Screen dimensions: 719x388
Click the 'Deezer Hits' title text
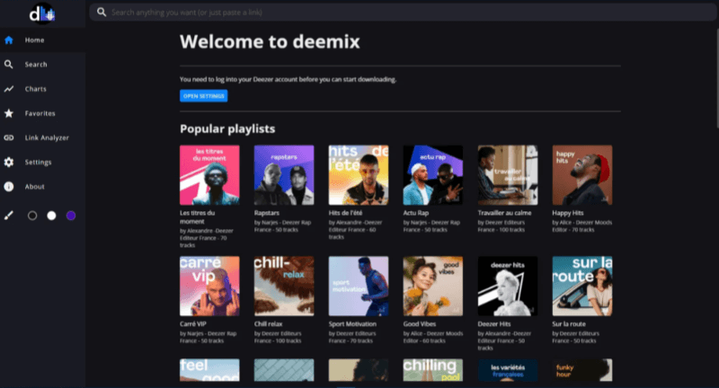point(493,324)
